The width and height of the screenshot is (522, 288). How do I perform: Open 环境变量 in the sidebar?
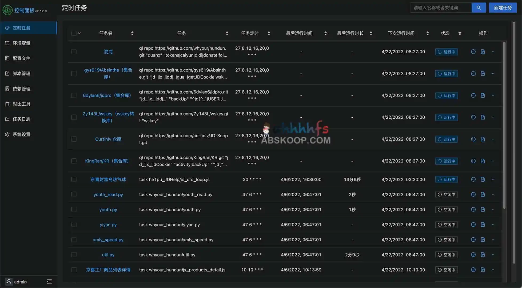21,43
